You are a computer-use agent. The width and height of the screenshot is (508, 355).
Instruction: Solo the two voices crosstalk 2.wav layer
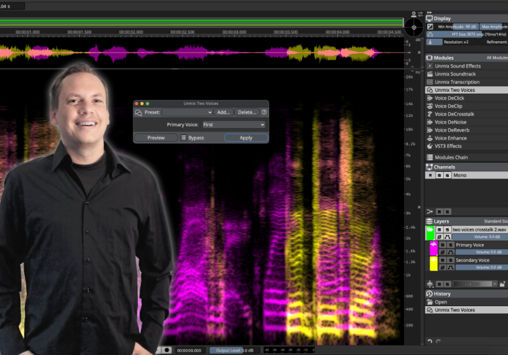point(447,229)
